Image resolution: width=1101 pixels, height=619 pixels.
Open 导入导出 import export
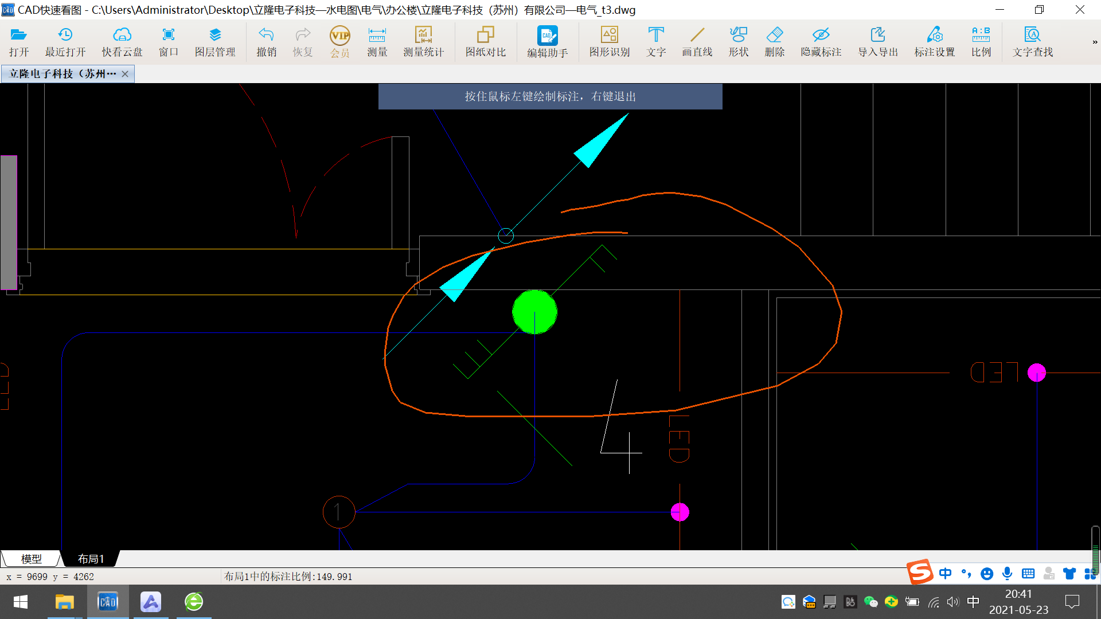coord(878,42)
